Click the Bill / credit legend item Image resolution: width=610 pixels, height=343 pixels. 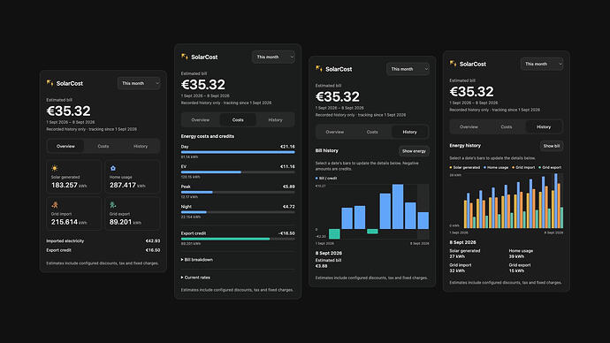pos(326,178)
